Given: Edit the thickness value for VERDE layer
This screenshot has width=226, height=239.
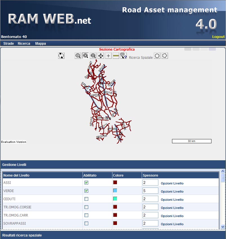Looking at the screenshot, I should (150, 191).
